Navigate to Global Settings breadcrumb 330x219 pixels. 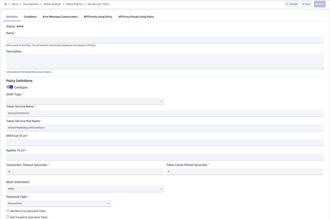(x=52, y=4)
